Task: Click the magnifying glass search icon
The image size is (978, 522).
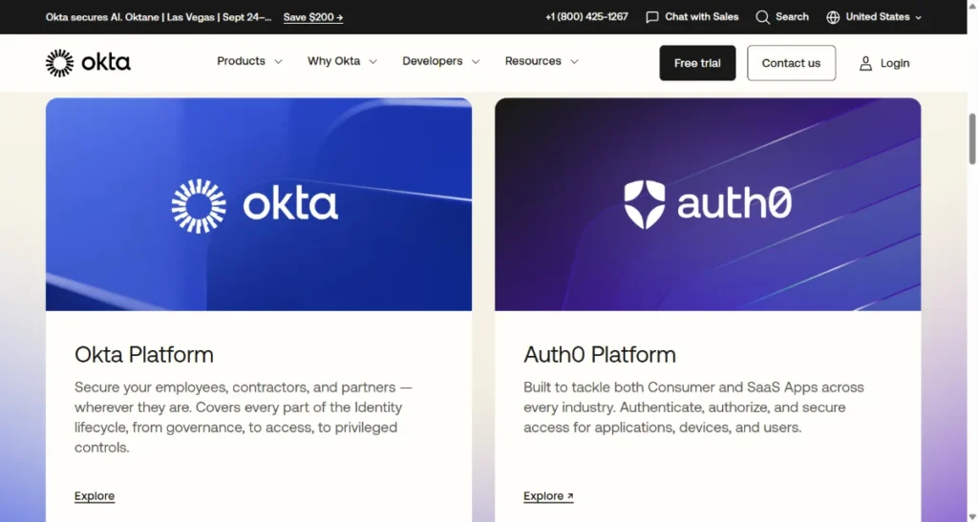Action: [x=762, y=17]
